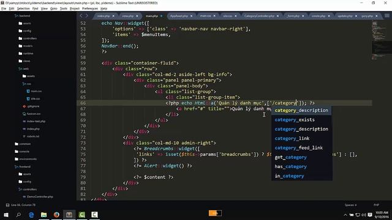Open the Windows Start menu
Image resolution: width=392 pixels, height=220 pixels.
[6, 215]
